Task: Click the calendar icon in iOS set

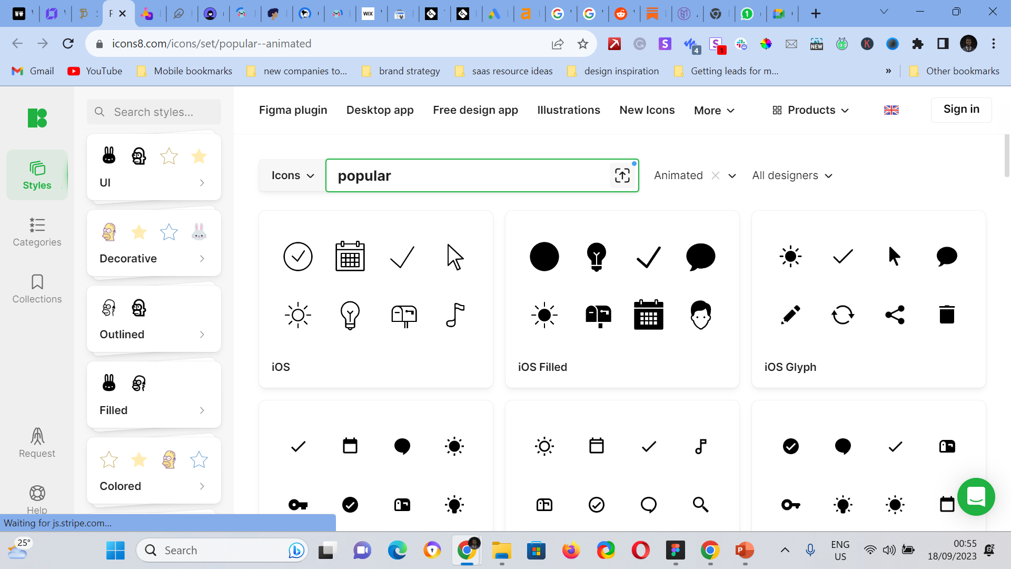Action: click(x=350, y=257)
